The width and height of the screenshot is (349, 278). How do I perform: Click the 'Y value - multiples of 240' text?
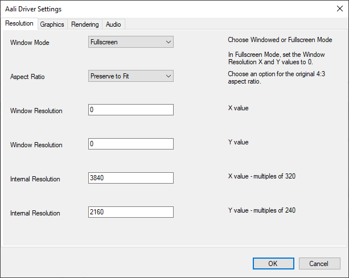click(262, 210)
